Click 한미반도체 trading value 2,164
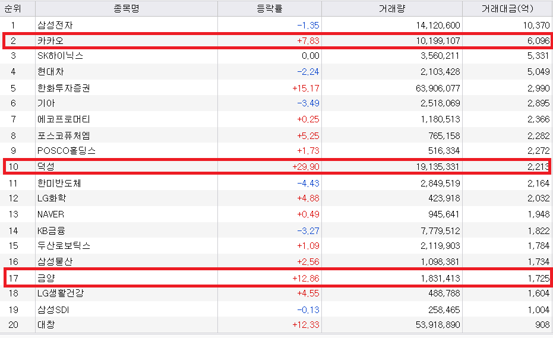 coord(539,183)
